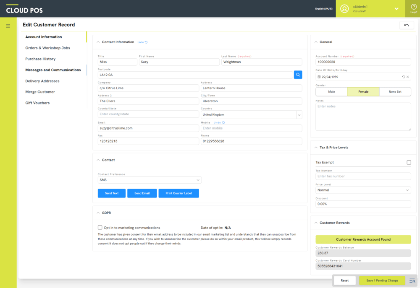Screen dimensions: 420x288
Task: Open Merge Customer
Action: click(40, 92)
